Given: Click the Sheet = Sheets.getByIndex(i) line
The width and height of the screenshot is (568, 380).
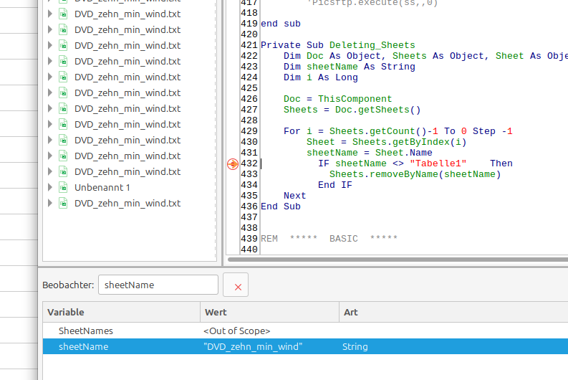Looking at the screenshot, I should [387, 142].
